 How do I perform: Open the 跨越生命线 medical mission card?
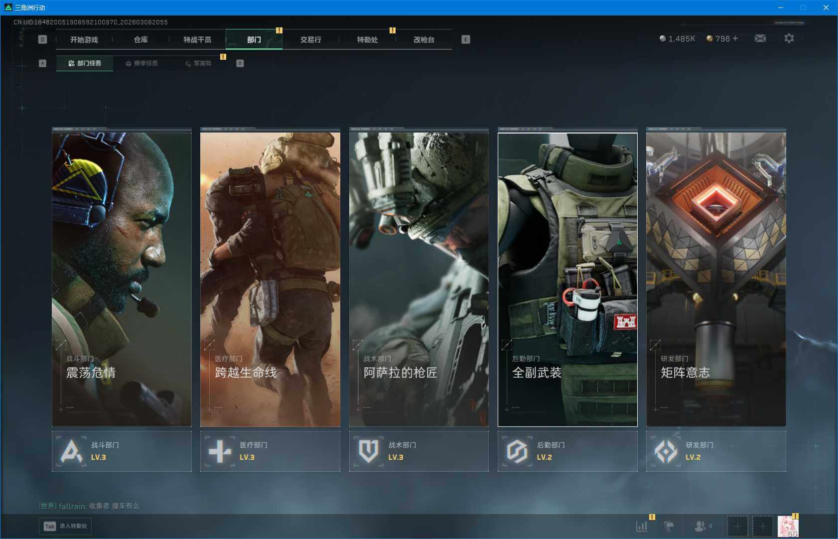[270, 279]
